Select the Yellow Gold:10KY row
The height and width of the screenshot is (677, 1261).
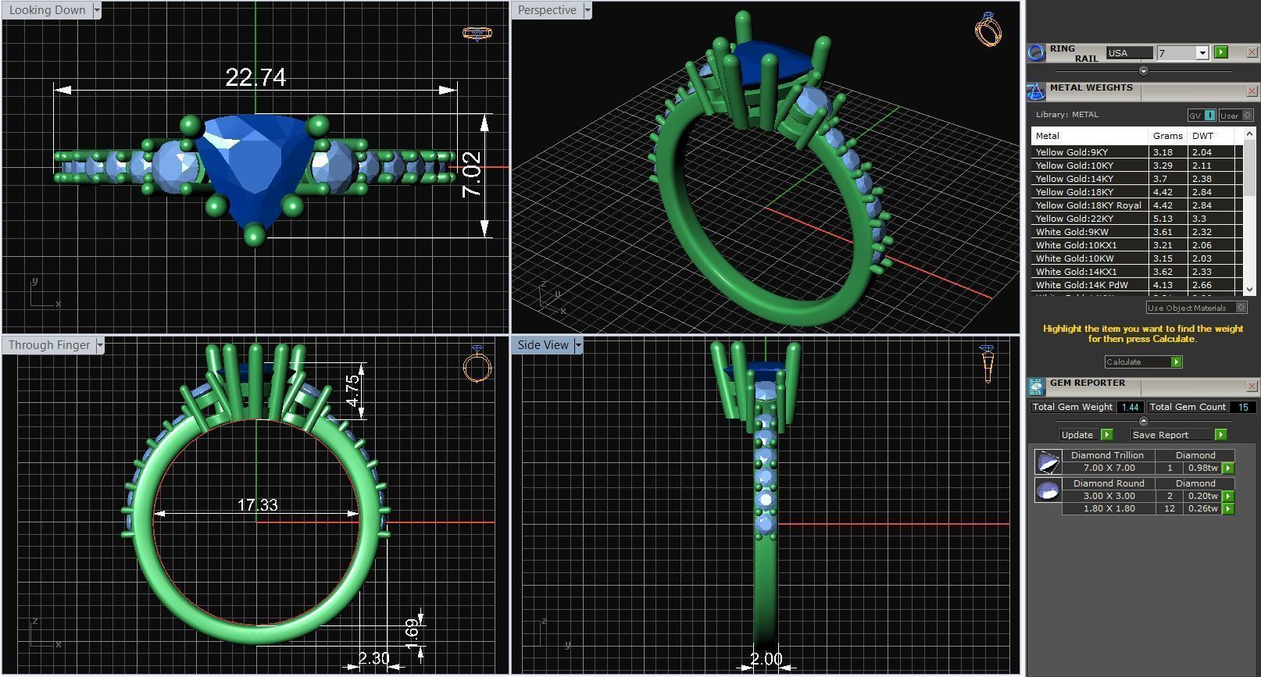tap(1136, 166)
